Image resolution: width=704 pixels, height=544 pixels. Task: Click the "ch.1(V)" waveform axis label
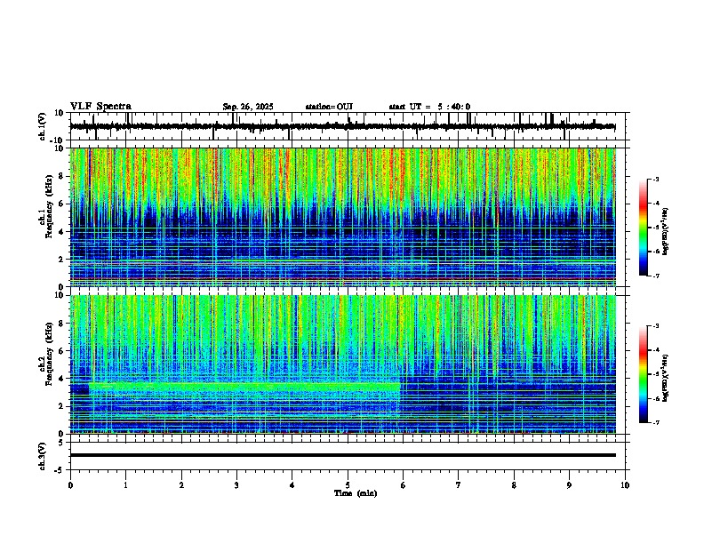tap(44, 126)
